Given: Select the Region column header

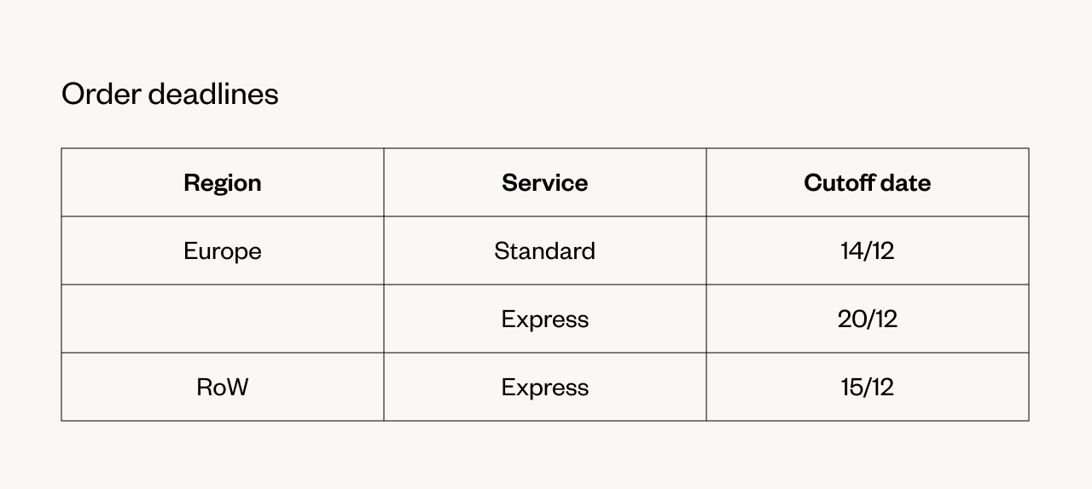Looking at the screenshot, I should pos(223,182).
